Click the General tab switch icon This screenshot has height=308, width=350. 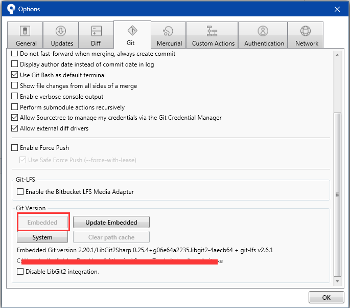[25, 31]
